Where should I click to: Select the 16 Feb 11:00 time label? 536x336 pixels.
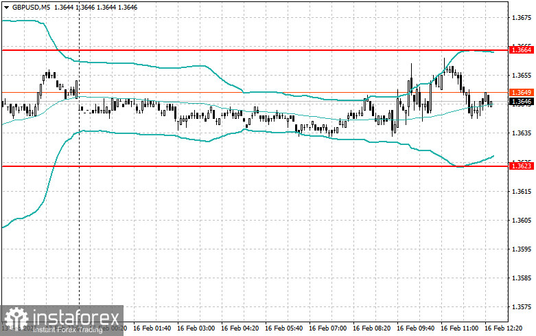pyautogui.click(x=459, y=328)
